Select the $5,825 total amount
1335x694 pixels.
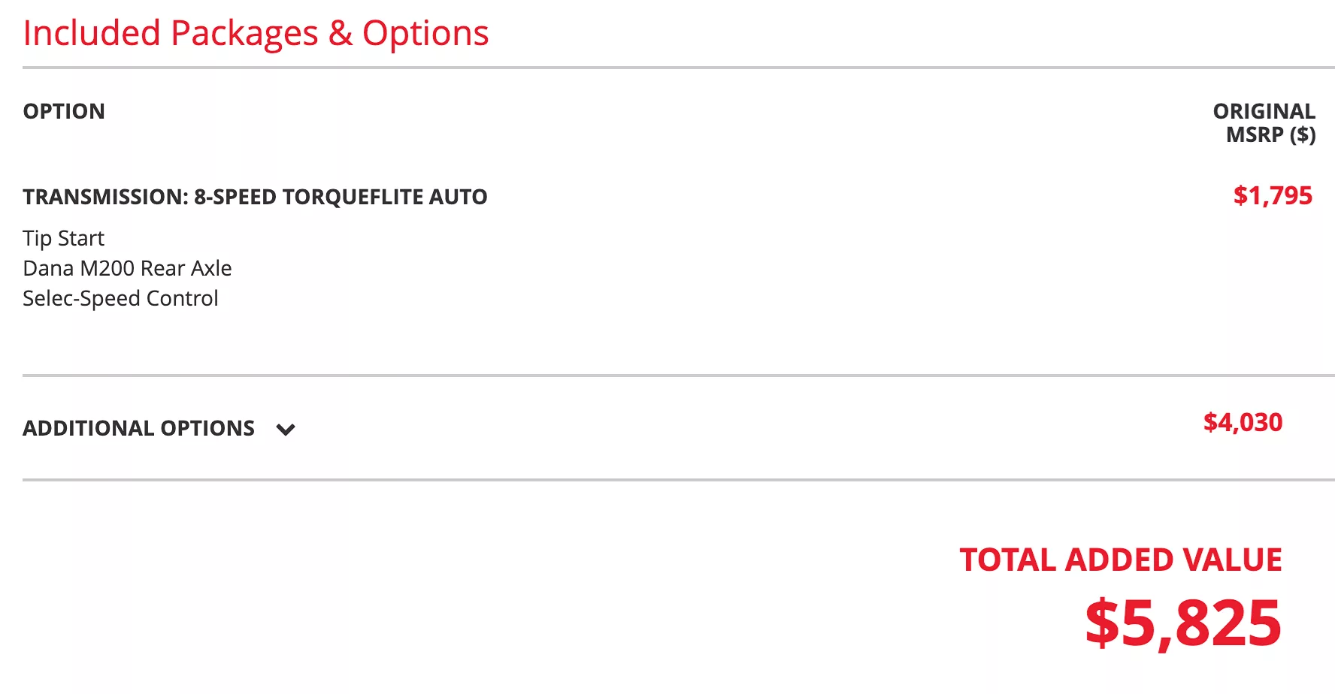click(x=1184, y=623)
